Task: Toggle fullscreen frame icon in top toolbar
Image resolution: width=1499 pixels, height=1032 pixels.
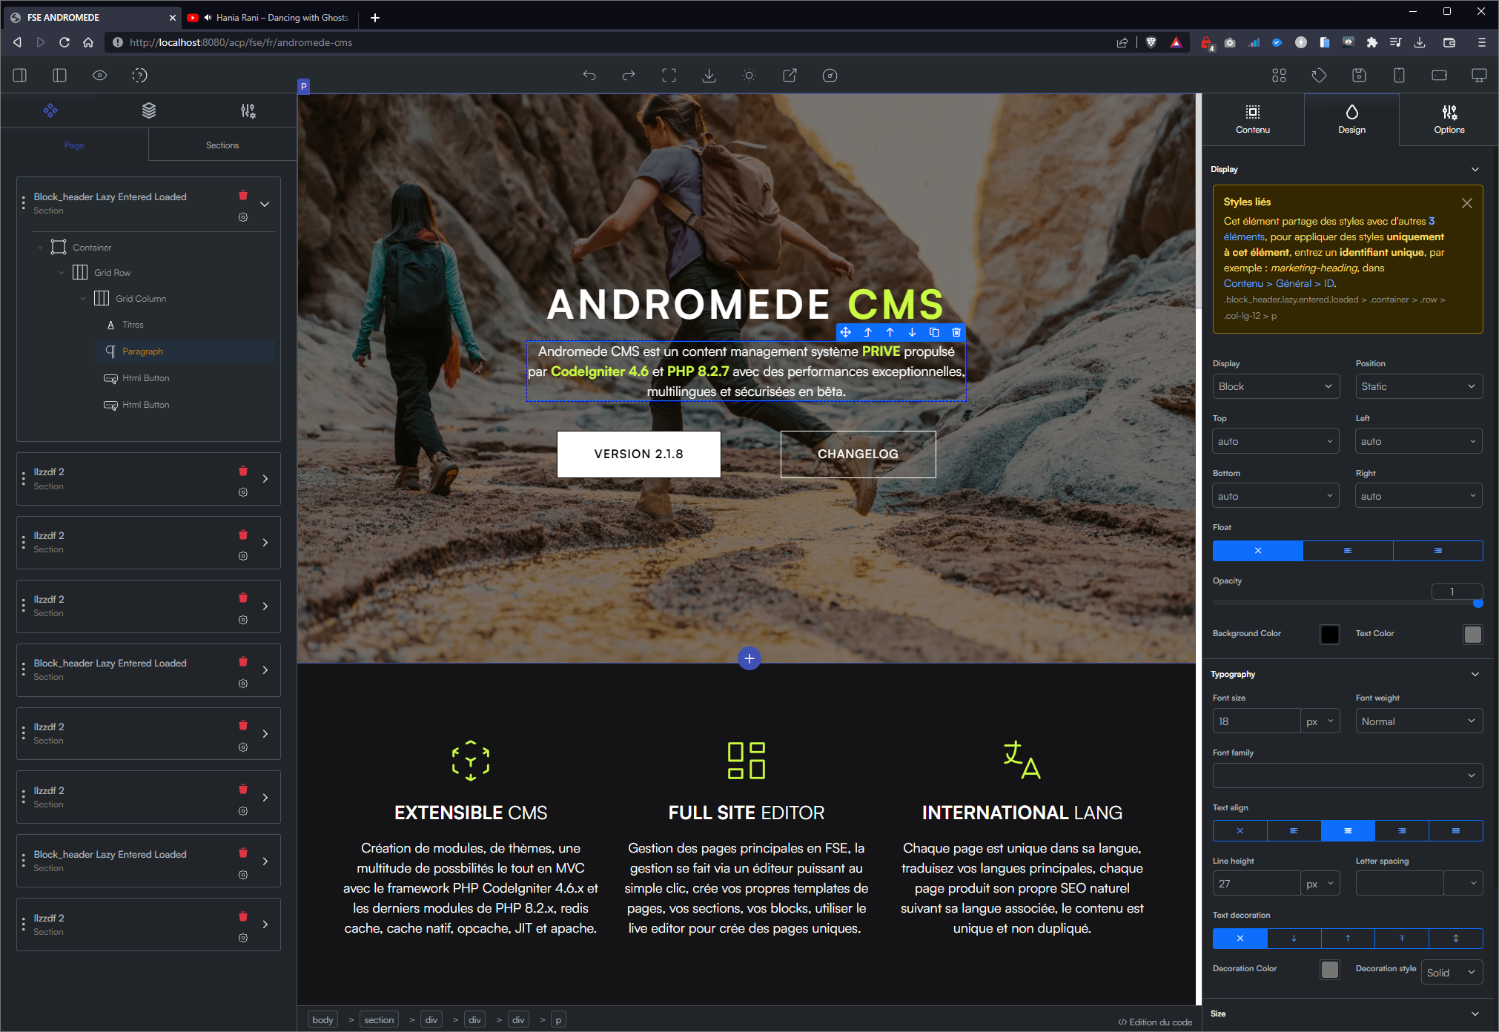Action: [669, 75]
